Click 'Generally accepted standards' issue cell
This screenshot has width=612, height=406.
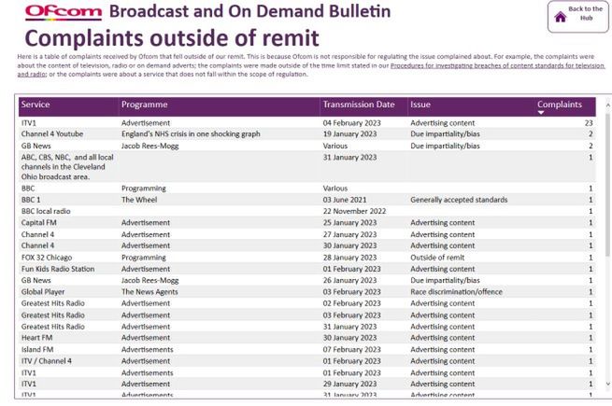point(459,200)
